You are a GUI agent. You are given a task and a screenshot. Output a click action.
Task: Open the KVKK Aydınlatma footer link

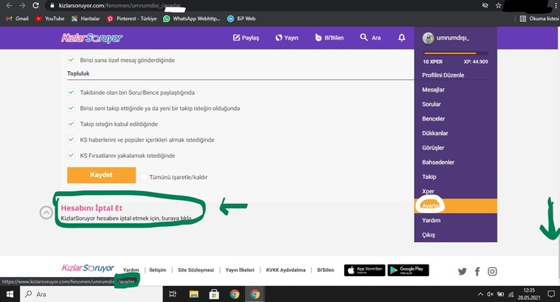click(x=286, y=270)
